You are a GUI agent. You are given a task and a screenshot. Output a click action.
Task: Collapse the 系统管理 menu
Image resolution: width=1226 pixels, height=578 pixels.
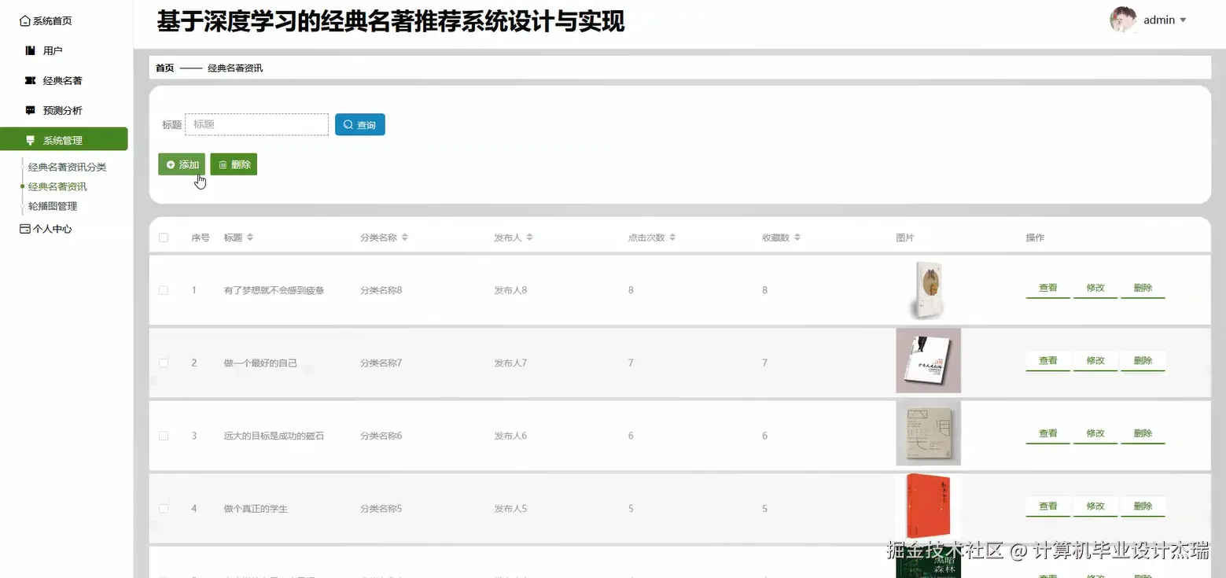(x=64, y=140)
